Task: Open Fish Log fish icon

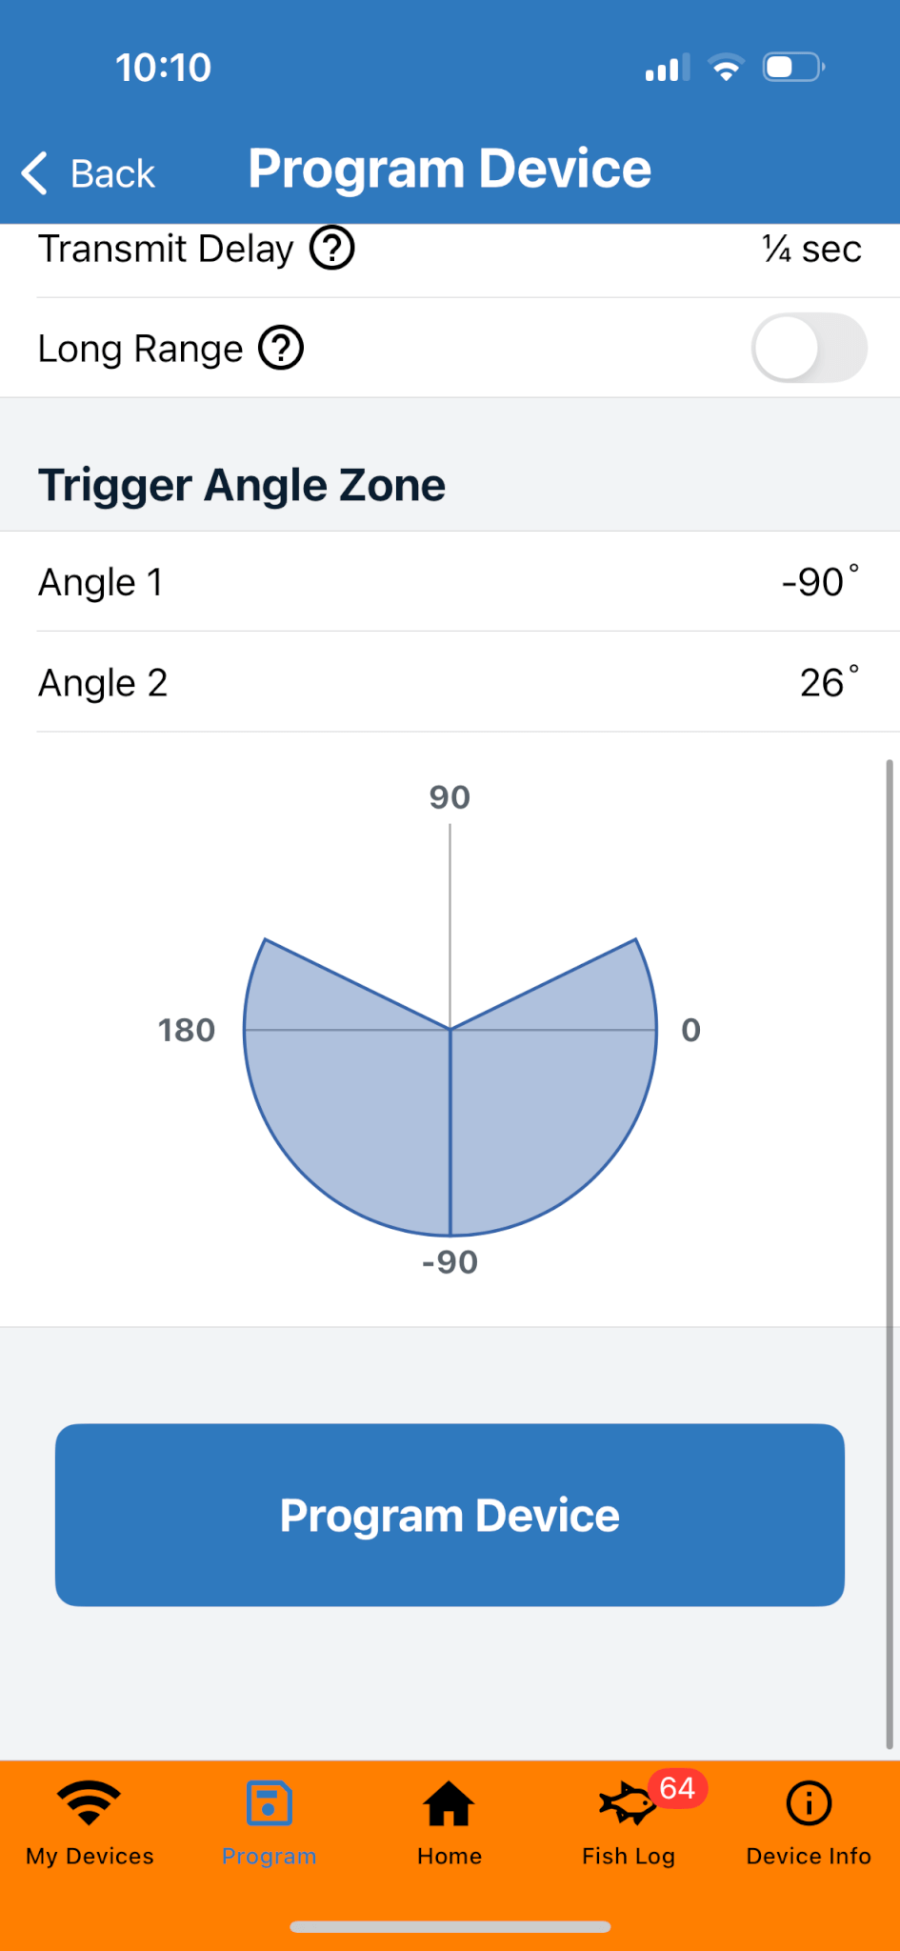Action: click(625, 1804)
